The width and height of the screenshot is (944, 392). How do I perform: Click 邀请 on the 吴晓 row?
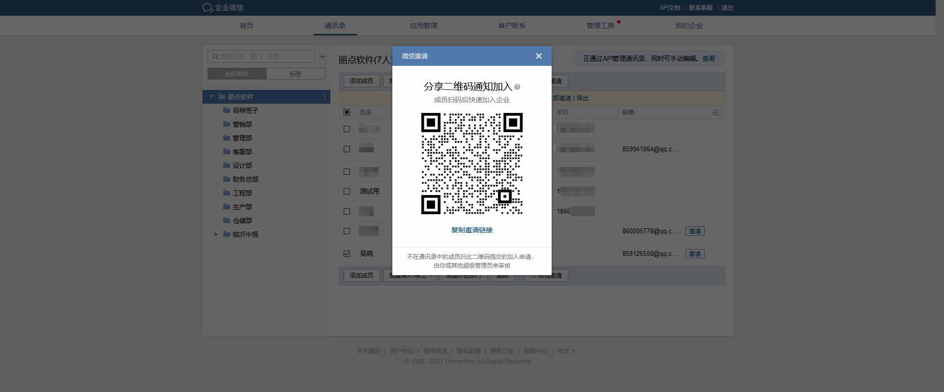(x=695, y=254)
